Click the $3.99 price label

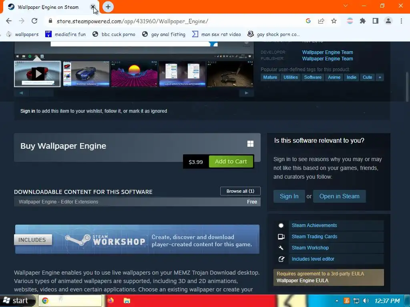click(x=196, y=162)
